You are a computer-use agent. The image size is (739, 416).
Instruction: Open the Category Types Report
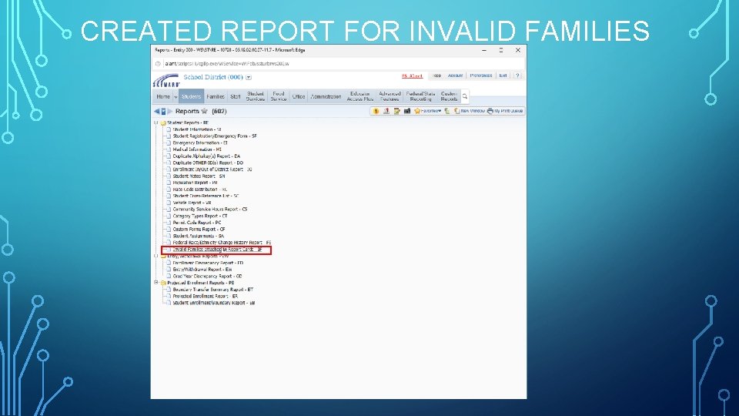pos(200,216)
